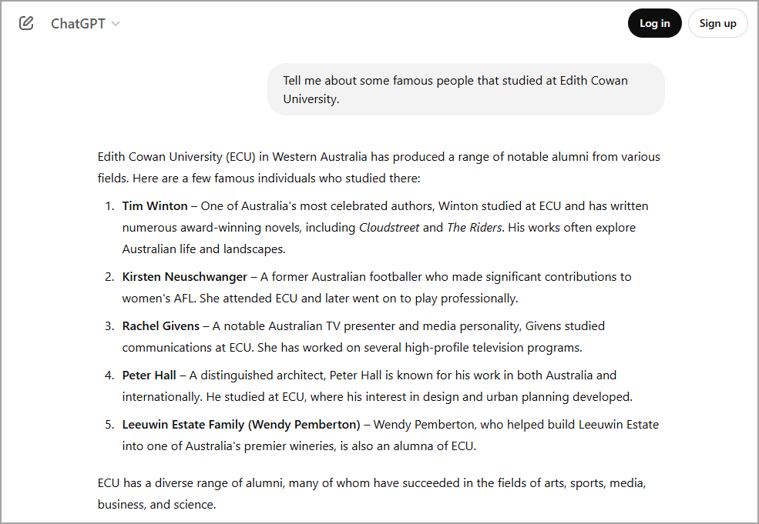Click the line 'Australian life and landscapes.'
The width and height of the screenshot is (759, 524).
pyautogui.click(x=203, y=249)
